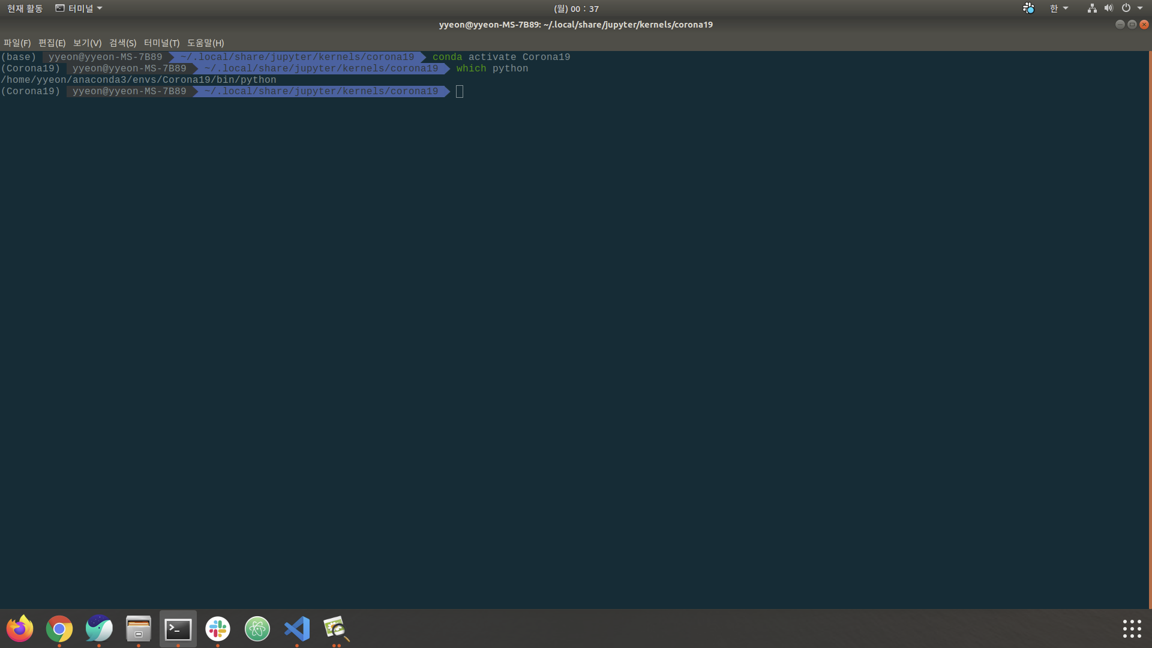This screenshot has height=648, width=1152.
Task: Launch Atom editor from dock
Action: coord(257,628)
